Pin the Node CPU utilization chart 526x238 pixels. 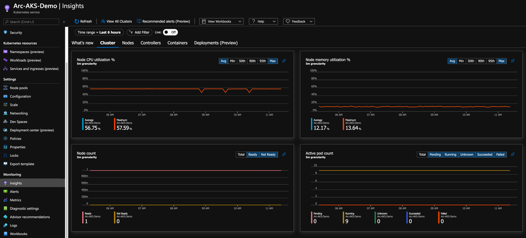coord(284,61)
